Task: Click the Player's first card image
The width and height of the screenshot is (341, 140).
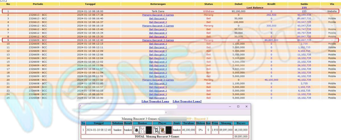Action: coord(156,130)
